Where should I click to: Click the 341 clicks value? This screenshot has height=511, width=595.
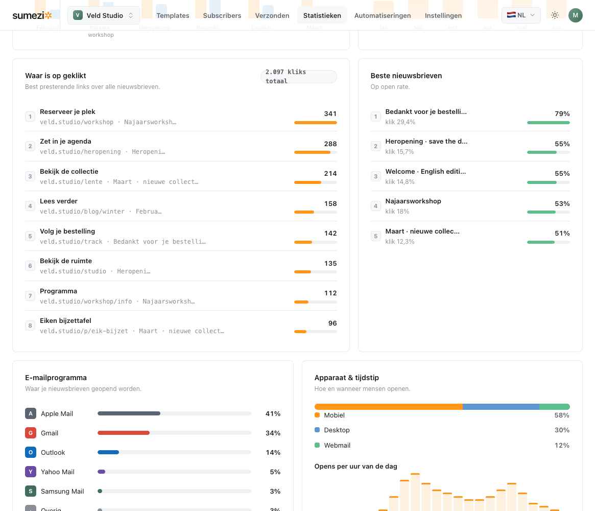pos(330,113)
